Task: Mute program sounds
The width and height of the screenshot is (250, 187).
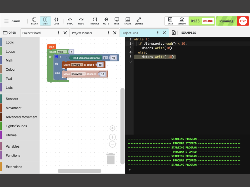Action: coord(106,21)
